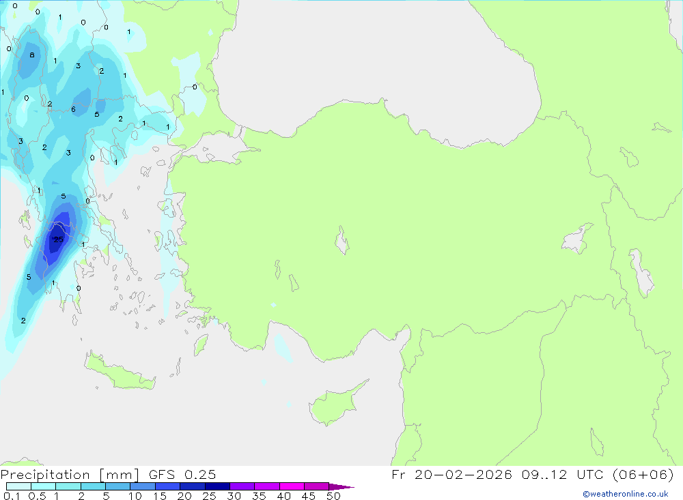This screenshot has height=500, width=683.
Task: Click the 0.5–1 mm legend color swatch
Action: click(43, 486)
